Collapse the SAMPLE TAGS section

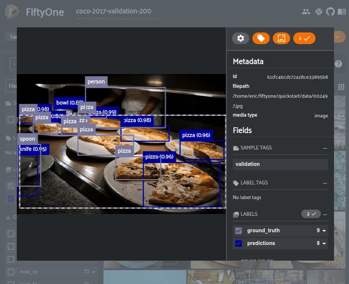click(325, 148)
